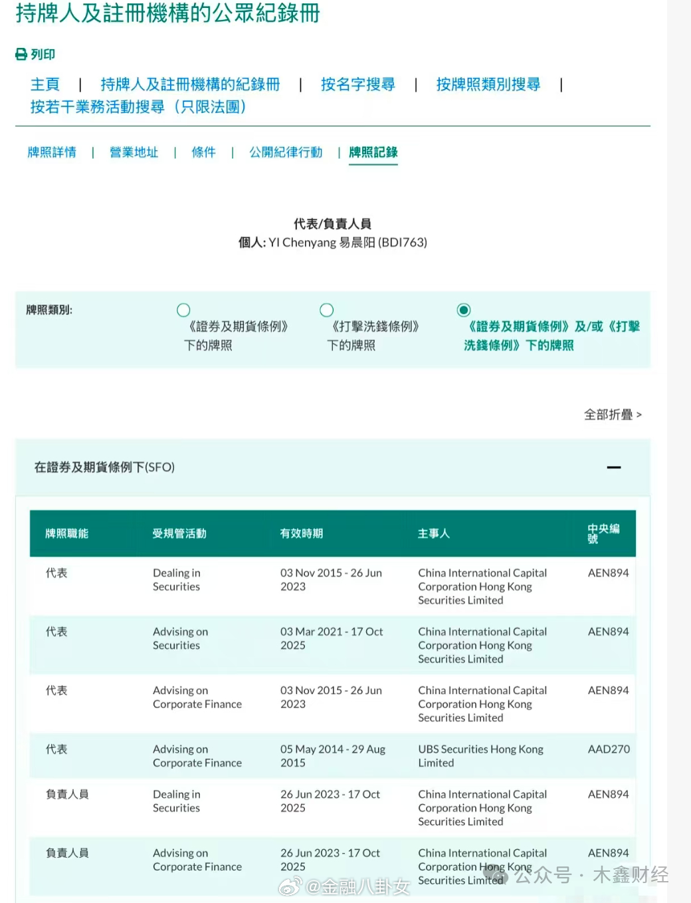Select the 牌照記錄 tab

tap(373, 152)
